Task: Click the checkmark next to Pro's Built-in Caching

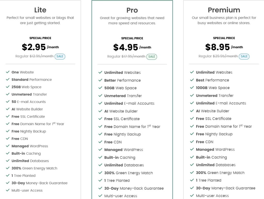Action: (x=100, y=157)
